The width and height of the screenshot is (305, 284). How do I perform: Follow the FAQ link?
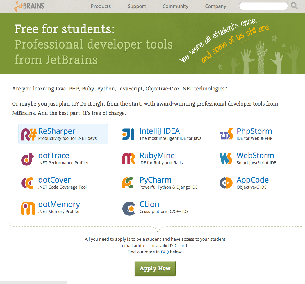coord(165,252)
